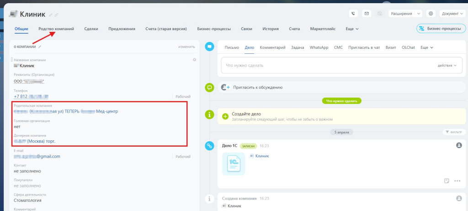Click the rounded Бизнес-процессы button

[x=441, y=29]
